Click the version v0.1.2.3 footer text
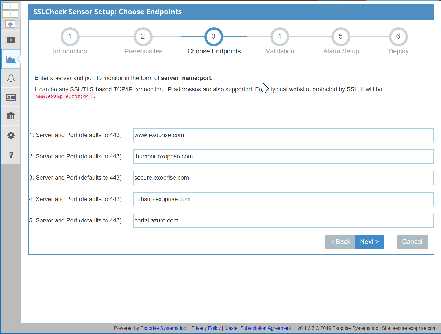441x334 pixels. click(x=306, y=328)
